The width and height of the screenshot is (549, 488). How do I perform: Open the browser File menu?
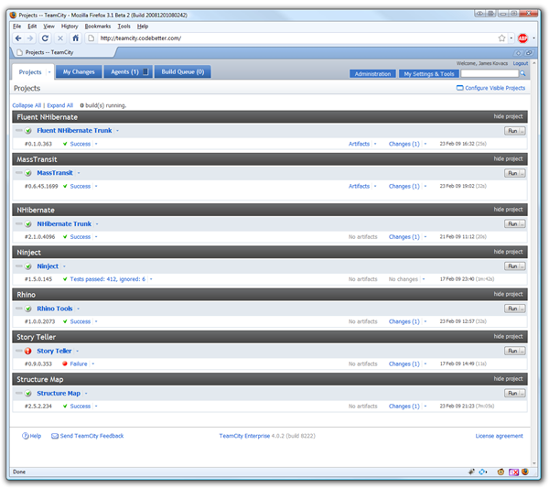[16, 27]
